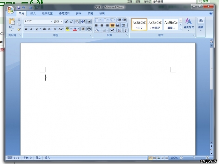Open the numbering list dropdown
219x164 pixels.
[108, 20]
